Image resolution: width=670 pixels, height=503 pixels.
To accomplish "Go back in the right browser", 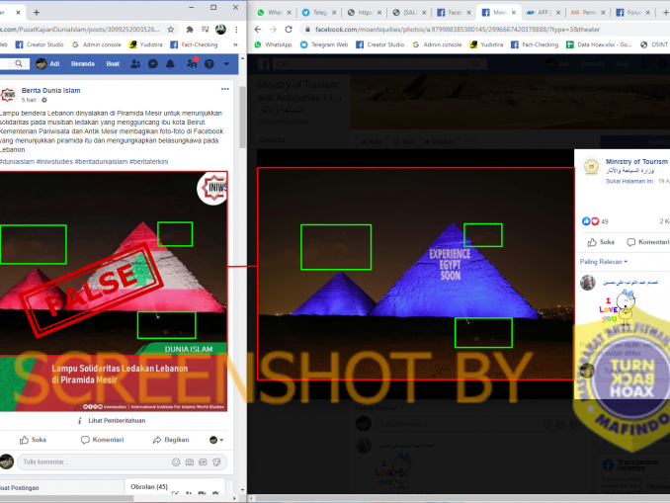I will (258, 30).
